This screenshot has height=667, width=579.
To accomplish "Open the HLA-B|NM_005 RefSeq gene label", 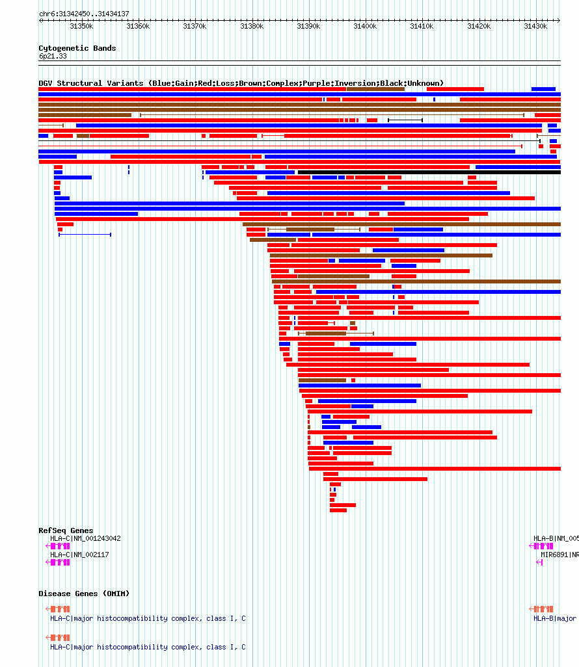I will [x=556, y=538].
